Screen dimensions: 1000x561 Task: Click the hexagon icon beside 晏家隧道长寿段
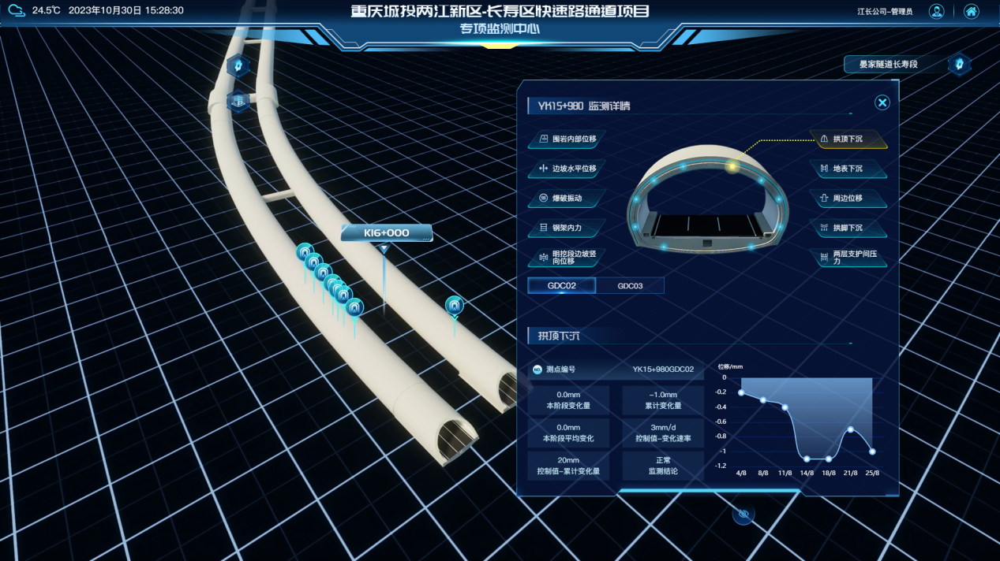[959, 65]
